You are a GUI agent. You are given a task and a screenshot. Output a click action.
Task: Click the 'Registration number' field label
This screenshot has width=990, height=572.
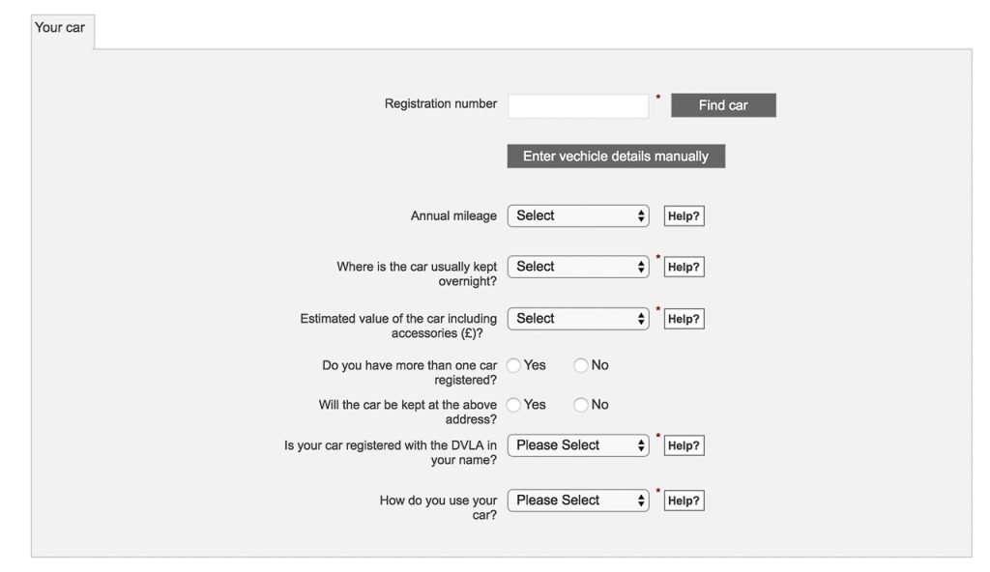(x=440, y=104)
